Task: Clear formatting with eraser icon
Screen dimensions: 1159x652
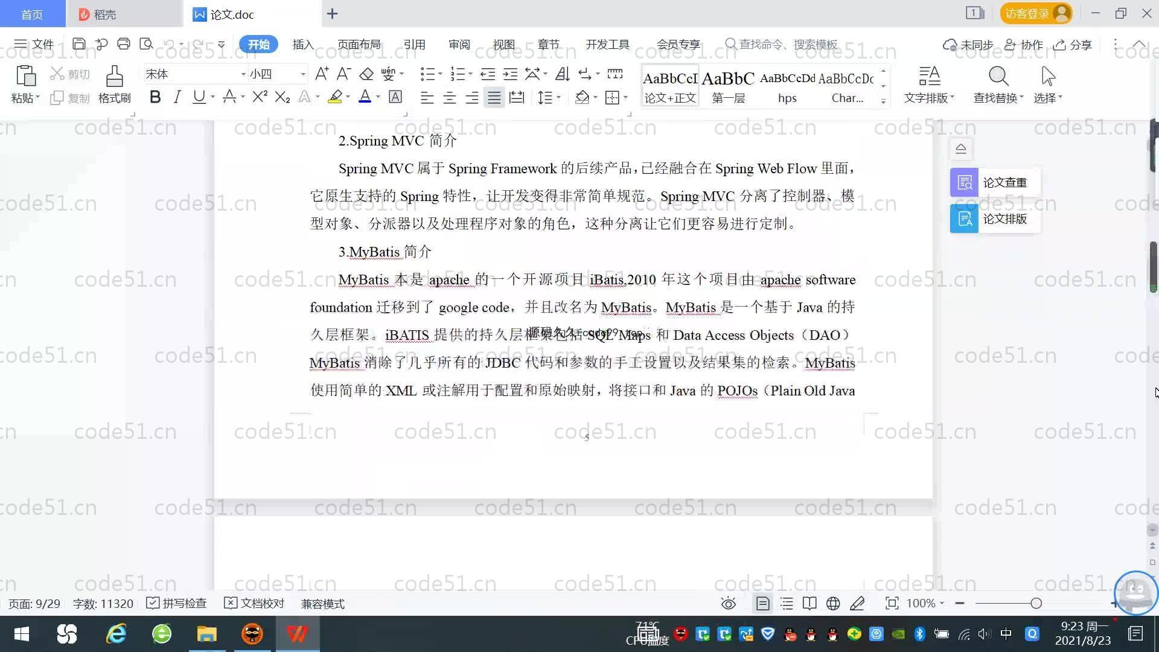Action: tap(366, 74)
